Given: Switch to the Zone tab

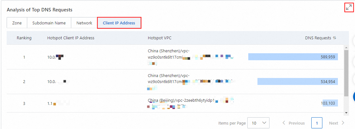Looking at the screenshot, I should point(17,23).
